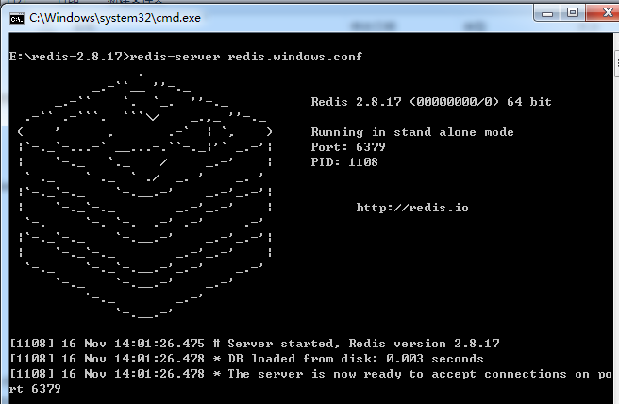The height and width of the screenshot is (404, 619).
Task: Close the cmd.exe window
Action: point(602,12)
